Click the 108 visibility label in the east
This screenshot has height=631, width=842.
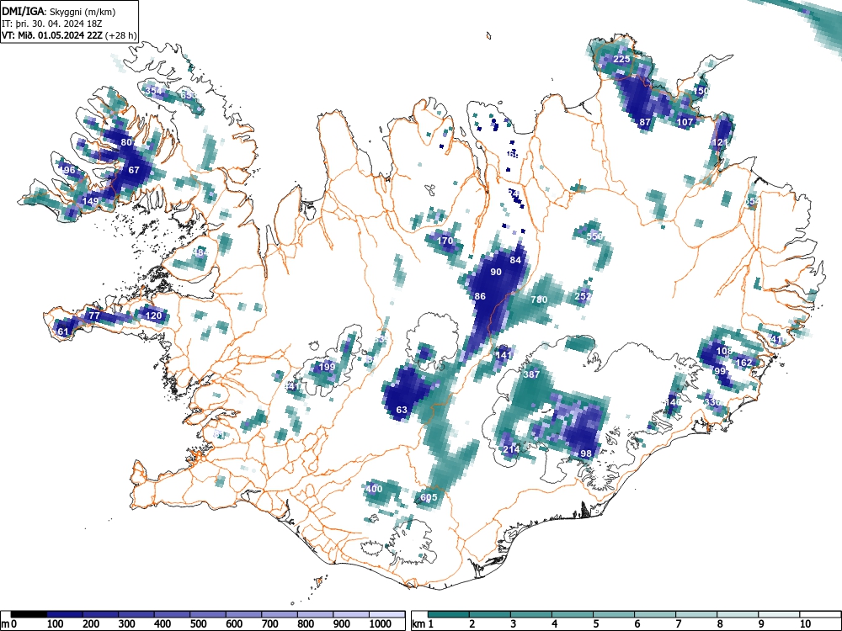724,351
